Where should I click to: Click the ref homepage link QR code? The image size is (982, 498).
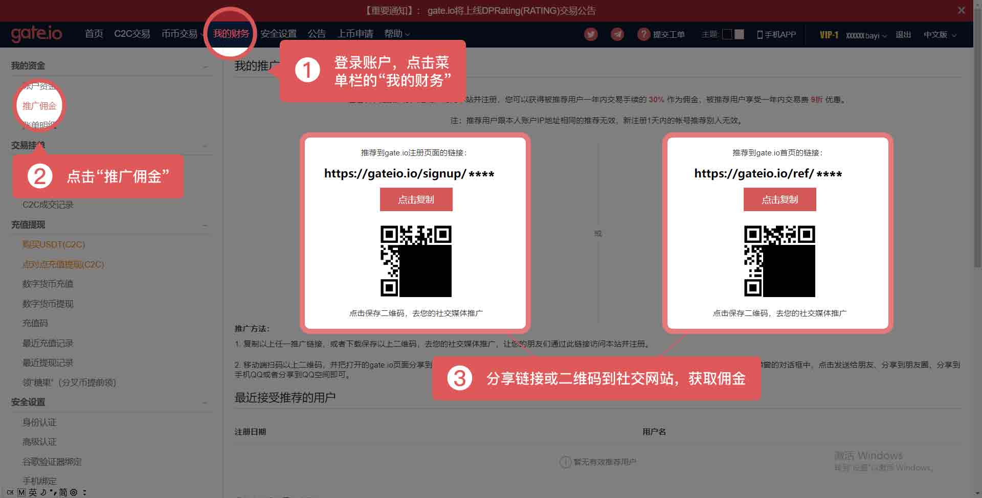coord(779,261)
